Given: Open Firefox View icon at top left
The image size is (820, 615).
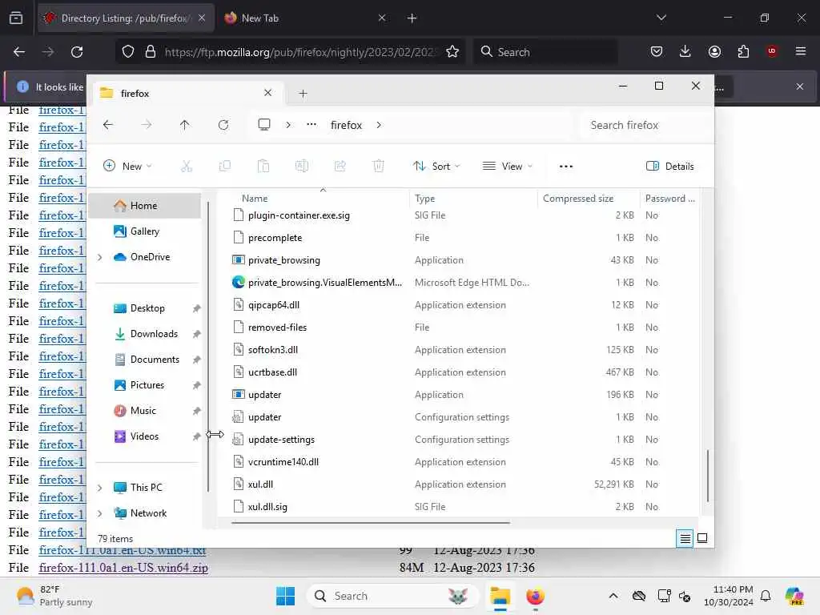Looking at the screenshot, I should [16, 18].
